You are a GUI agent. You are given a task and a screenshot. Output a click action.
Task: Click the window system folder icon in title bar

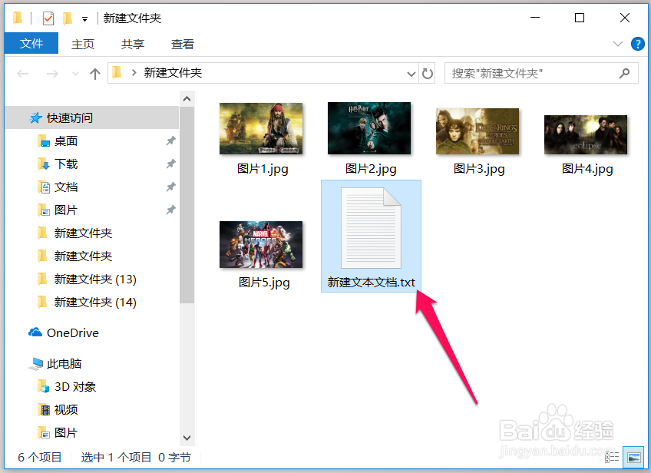click(x=18, y=18)
